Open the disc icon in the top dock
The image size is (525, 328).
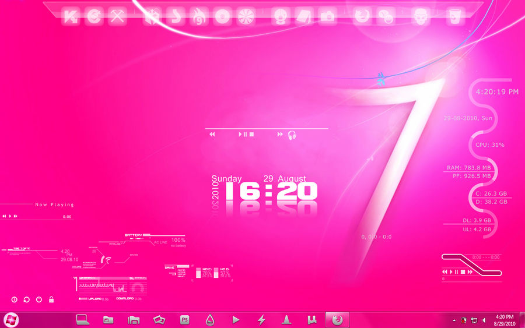pyautogui.click(x=223, y=16)
